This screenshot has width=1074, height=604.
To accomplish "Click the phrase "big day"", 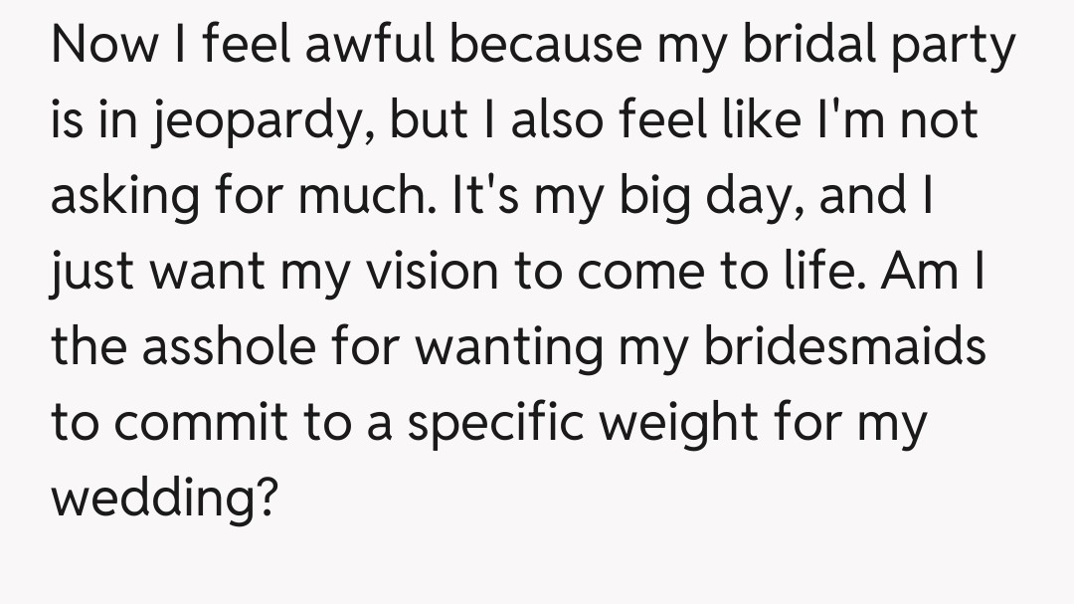I will pos(719,196).
